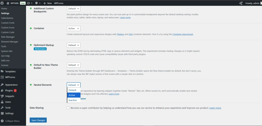Open the Home submenu item
The image size is (262, 126).
(4, 8)
